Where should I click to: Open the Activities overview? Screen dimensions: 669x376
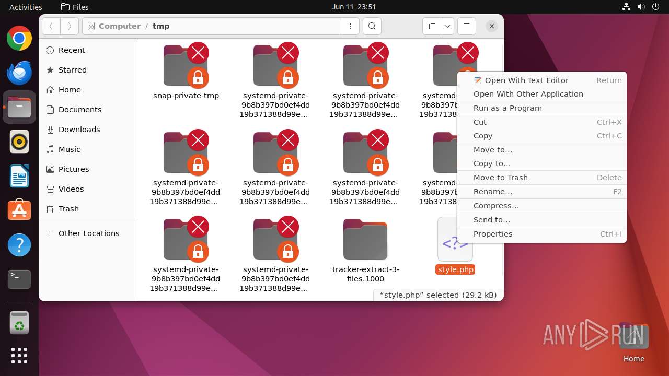tap(26, 7)
